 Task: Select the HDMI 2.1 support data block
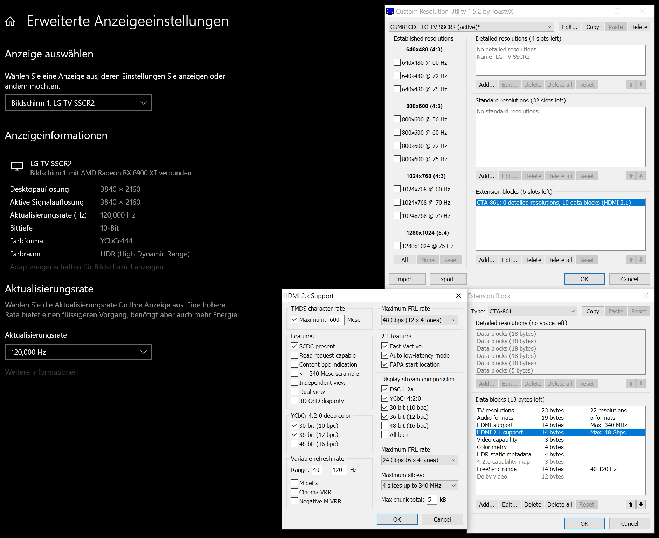(x=560, y=432)
